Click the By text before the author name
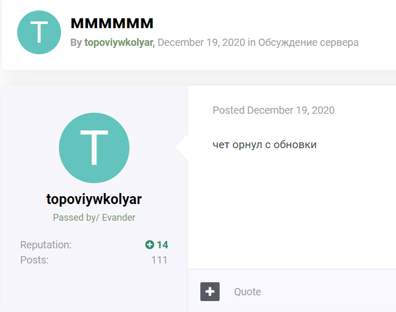396x312 pixels. click(x=76, y=42)
